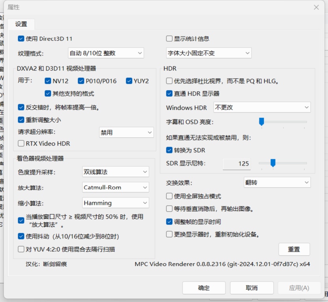Viewport: 328px width, 302px height.
Task: Toggle the P010/P016 checkbox
Action: coord(81,81)
